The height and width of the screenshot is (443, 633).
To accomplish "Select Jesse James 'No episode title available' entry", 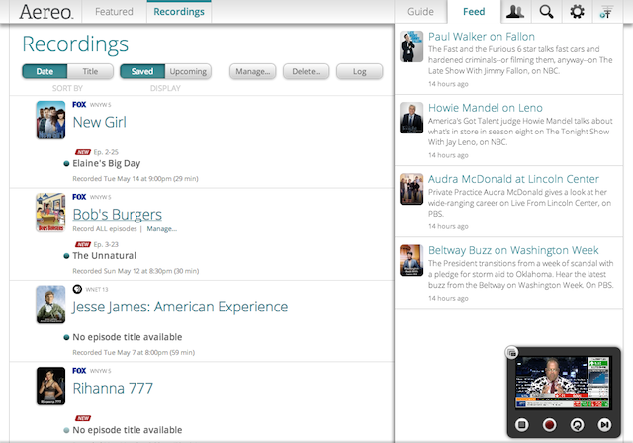I will (128, 337).
